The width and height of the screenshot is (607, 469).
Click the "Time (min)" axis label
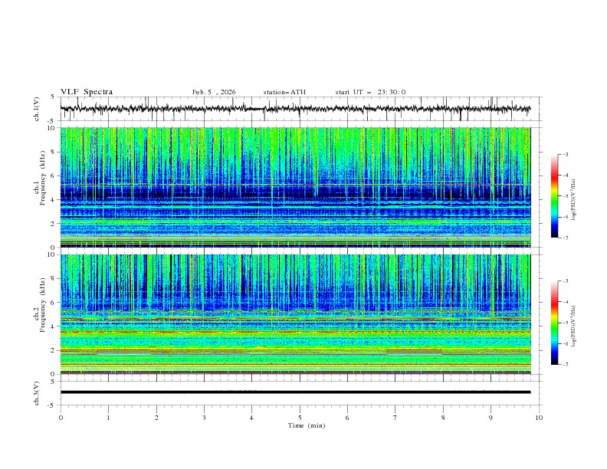coord(307,425)
